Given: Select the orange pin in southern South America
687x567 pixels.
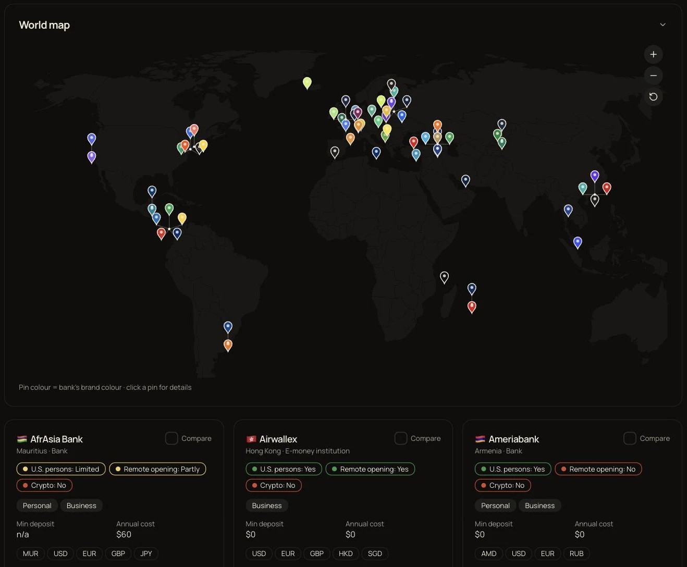Looking at the screenshot, I should 228,344.
